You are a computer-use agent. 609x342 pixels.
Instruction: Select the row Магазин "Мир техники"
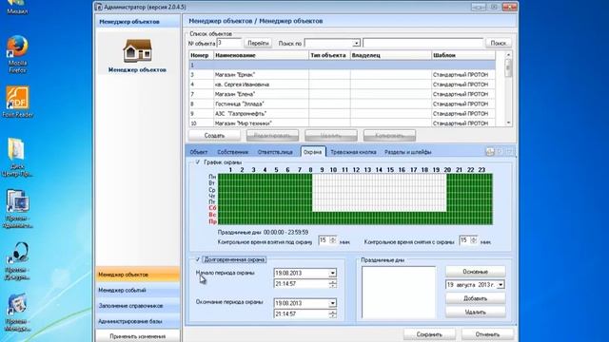(x=343, y=123)
